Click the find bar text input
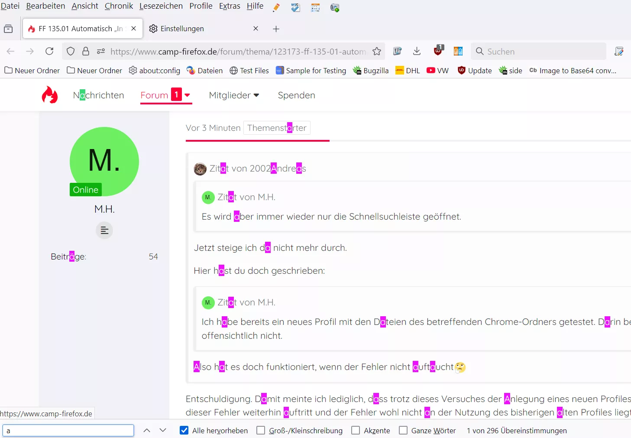Viewport: 631px width, 438px height. (68, 430)
